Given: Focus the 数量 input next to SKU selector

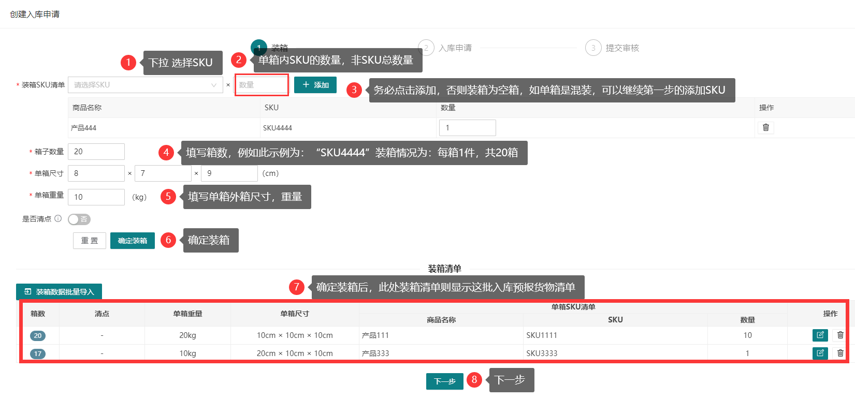Looking at the screenshot, I should coord(262,85).
